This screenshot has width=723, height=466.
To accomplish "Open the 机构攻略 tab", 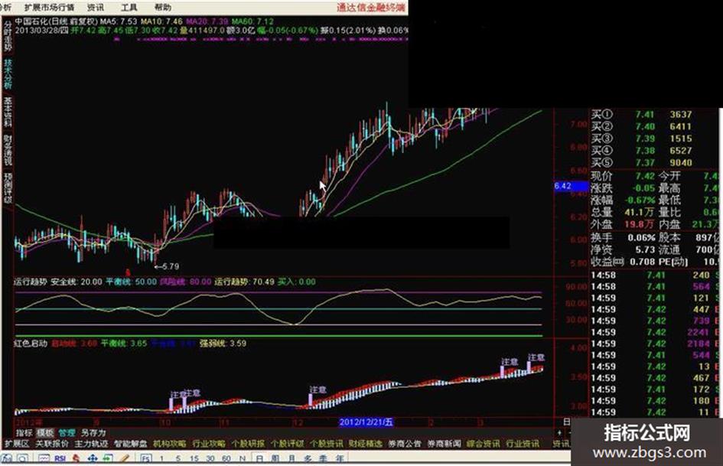I will point(169,444).
